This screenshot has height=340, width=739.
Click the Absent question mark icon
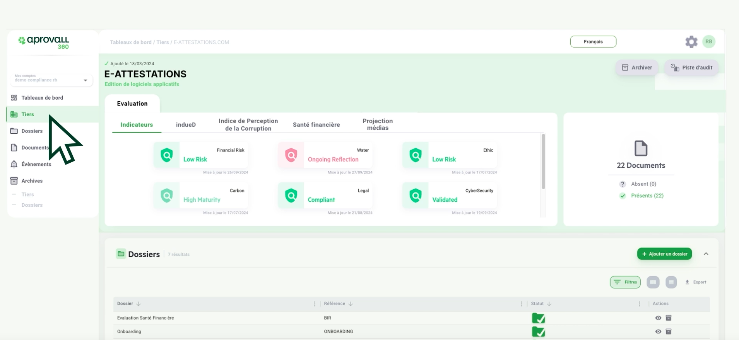point(623,184)
